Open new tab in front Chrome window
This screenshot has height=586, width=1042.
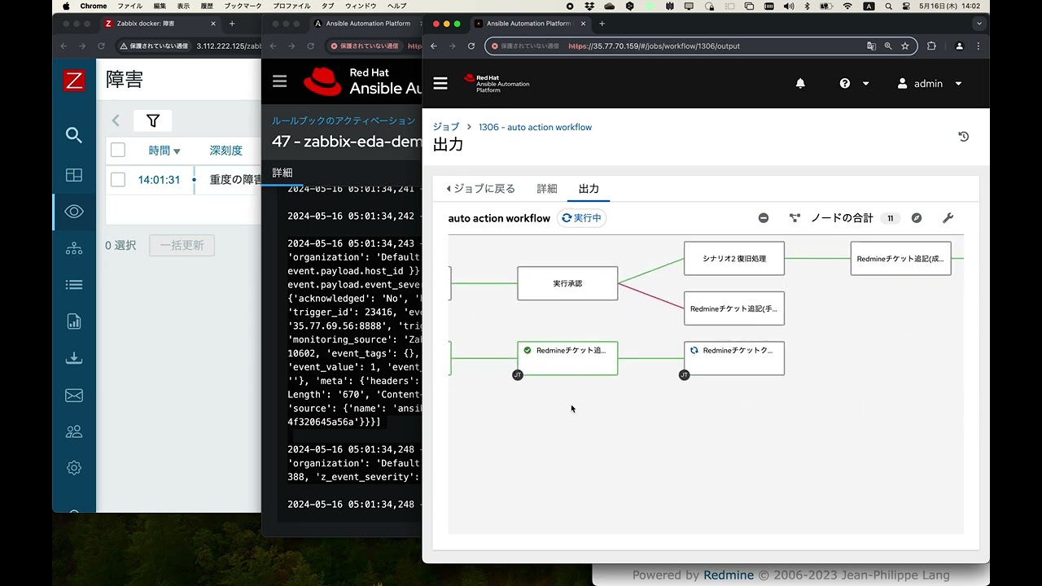[x=602, y=24]
